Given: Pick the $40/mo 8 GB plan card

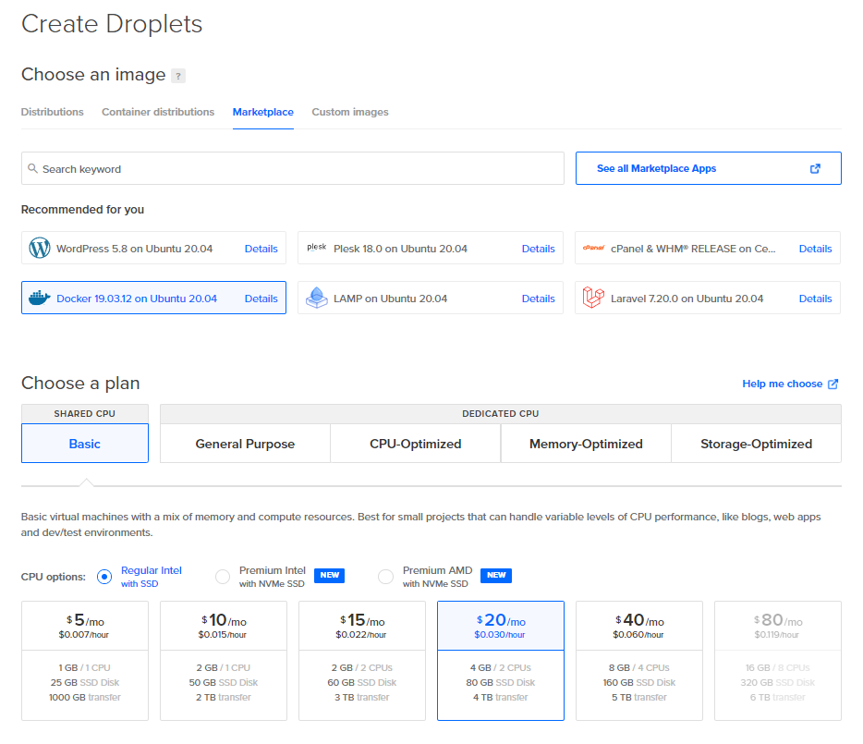Looking at the screenshot, I should [x=639, y=660].
